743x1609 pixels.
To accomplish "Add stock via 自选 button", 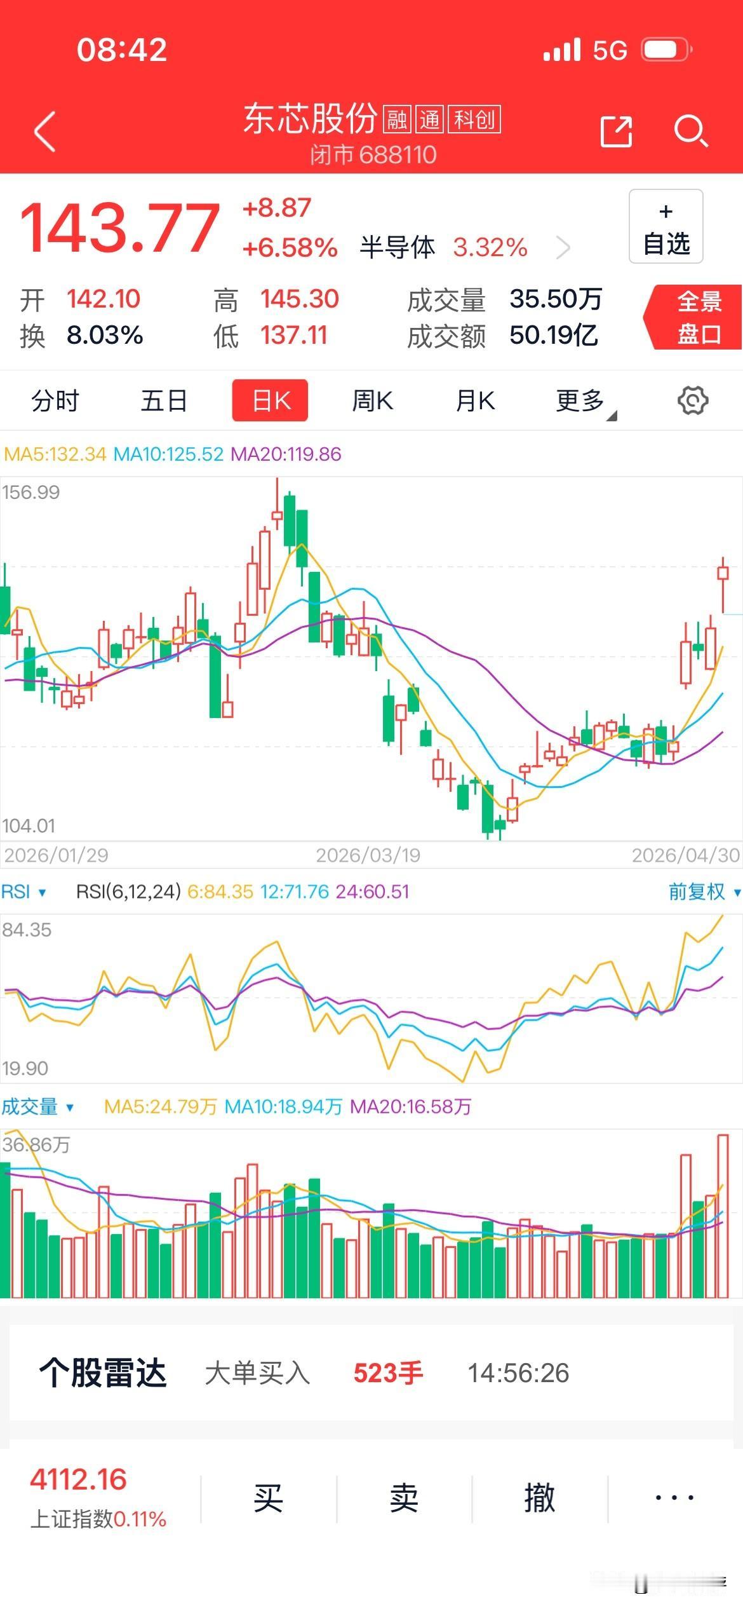I will click(666, 226).
